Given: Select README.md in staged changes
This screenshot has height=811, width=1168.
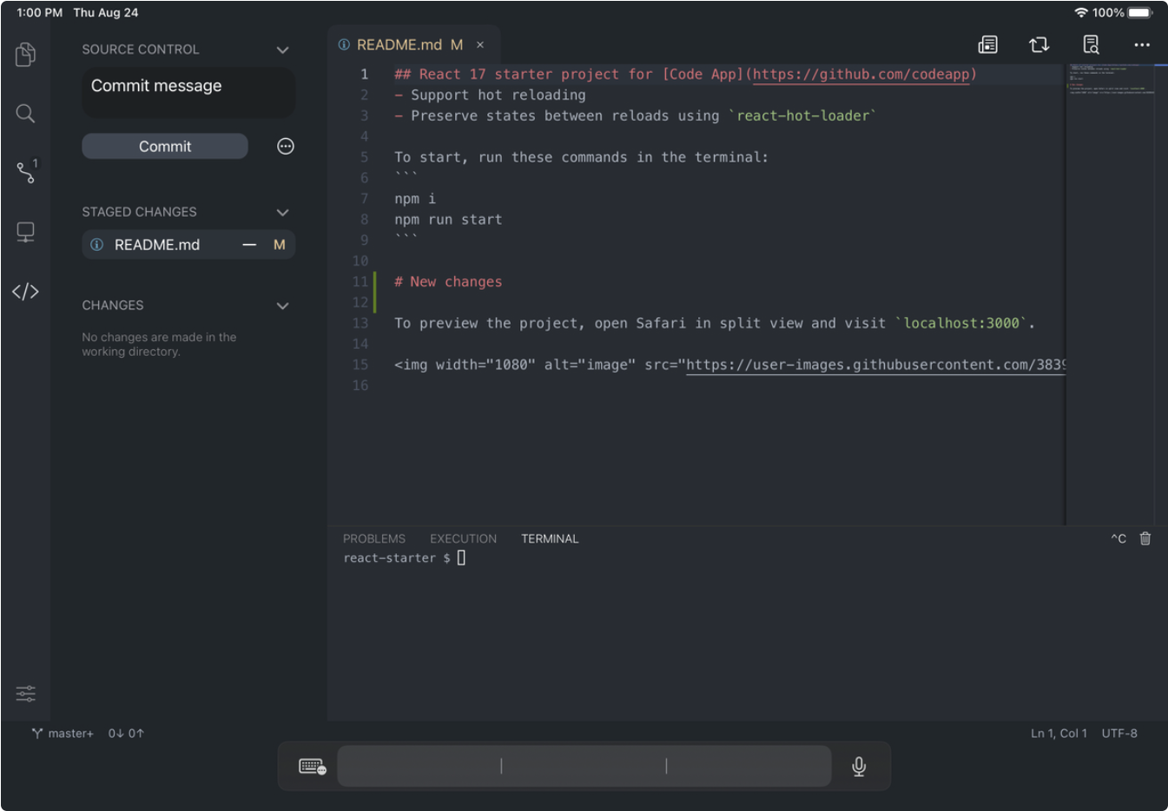Looking at the screenshot, I should tap(188, 245).
